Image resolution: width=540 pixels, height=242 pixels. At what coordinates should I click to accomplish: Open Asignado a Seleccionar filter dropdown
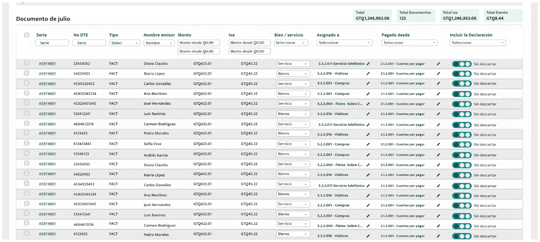click(x=345, y=43)
